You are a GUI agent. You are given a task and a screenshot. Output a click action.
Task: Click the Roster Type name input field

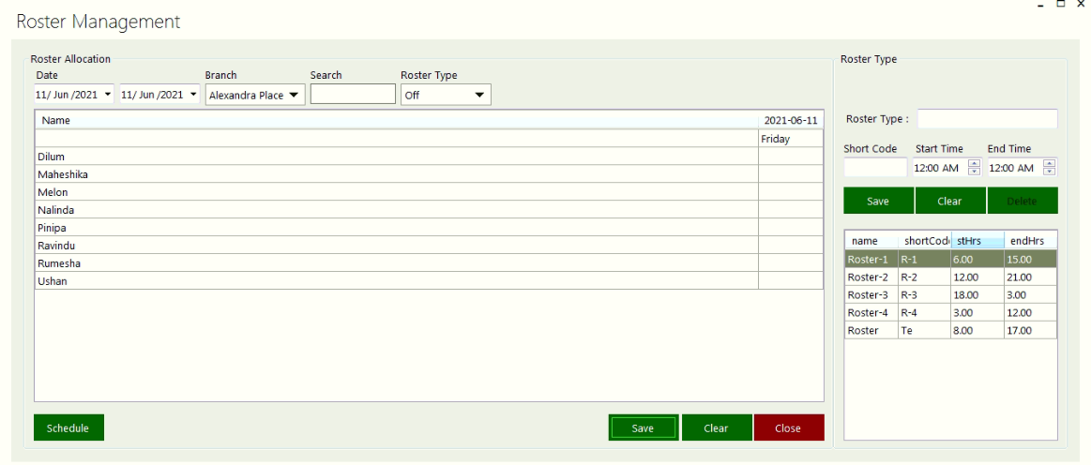(987, 119)
